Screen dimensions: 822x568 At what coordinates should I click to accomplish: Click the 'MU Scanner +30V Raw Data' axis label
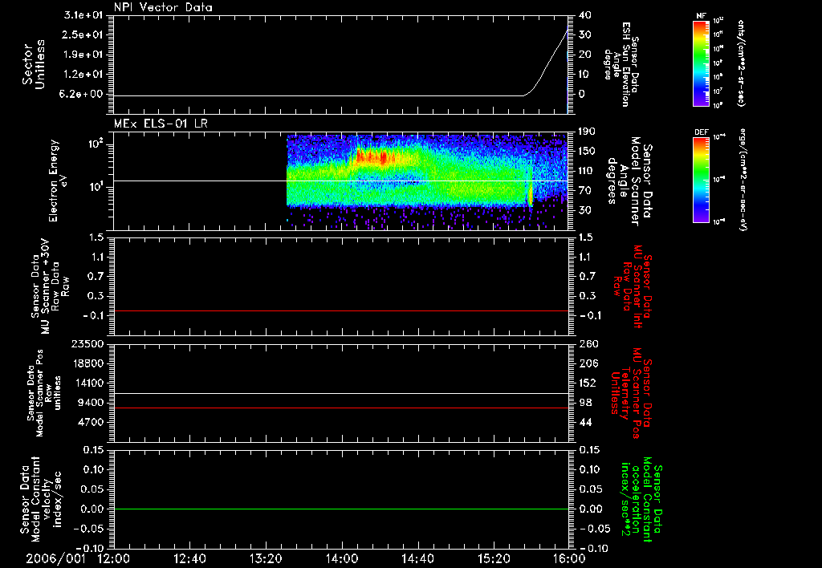click(51, 286)
